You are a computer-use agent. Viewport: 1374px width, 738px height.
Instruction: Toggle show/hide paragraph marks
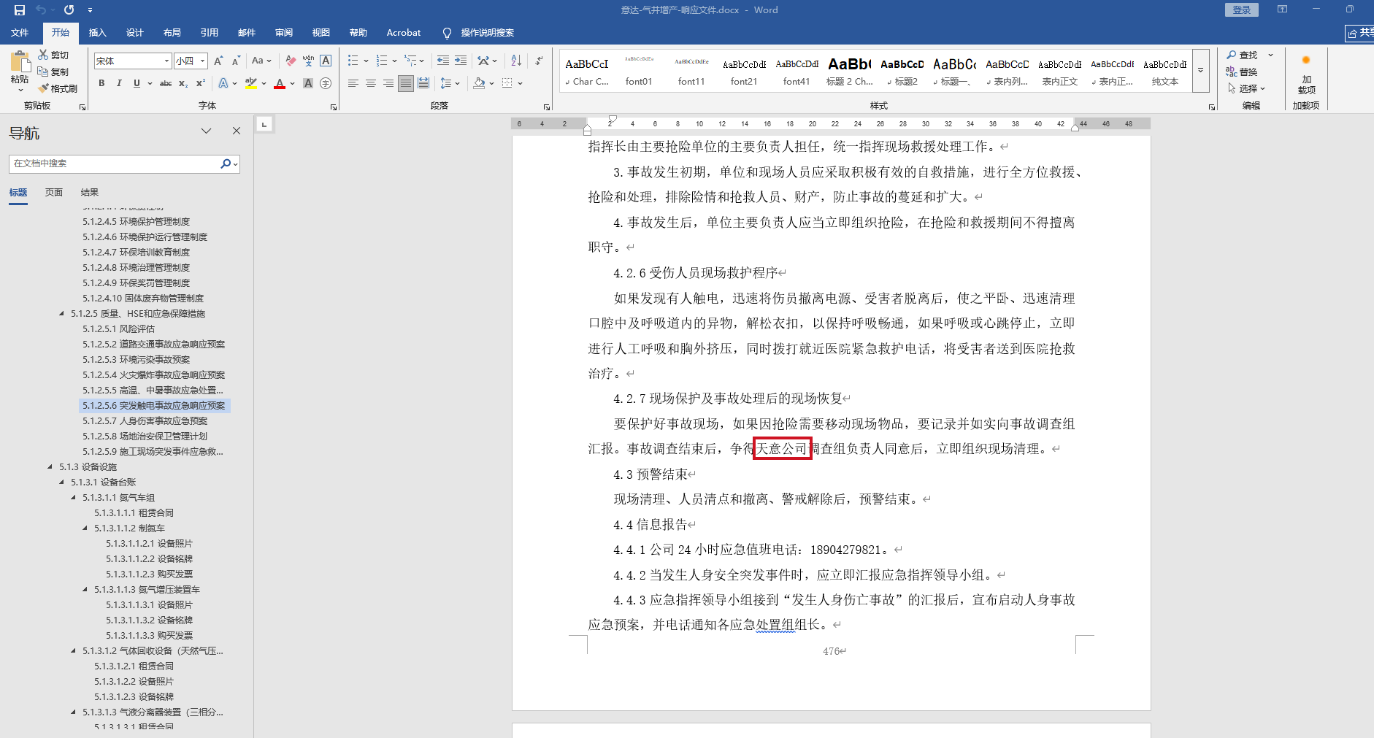coord(539,61)
